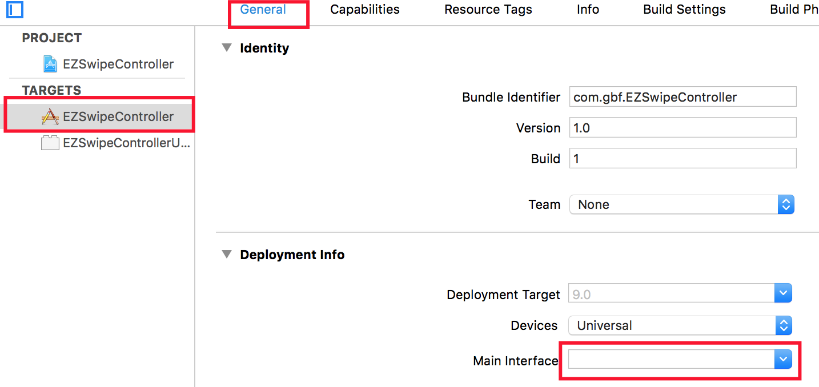Click the Main Interface label
Screen dimensions: 819x387
click(516, 361)
